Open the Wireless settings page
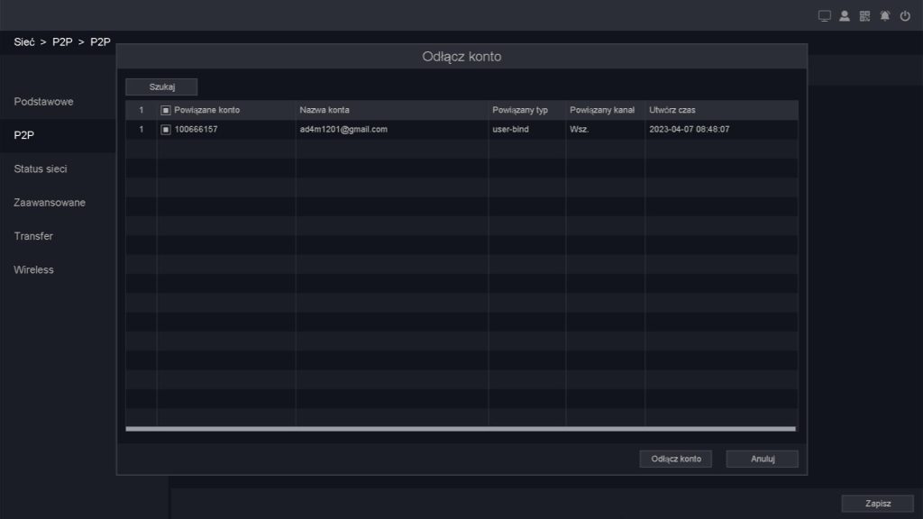Screen dimensions: 923x519 pos(33,269)
